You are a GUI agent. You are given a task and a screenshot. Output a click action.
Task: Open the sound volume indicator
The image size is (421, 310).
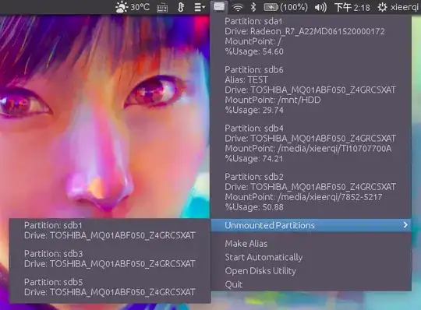[320, 7]
